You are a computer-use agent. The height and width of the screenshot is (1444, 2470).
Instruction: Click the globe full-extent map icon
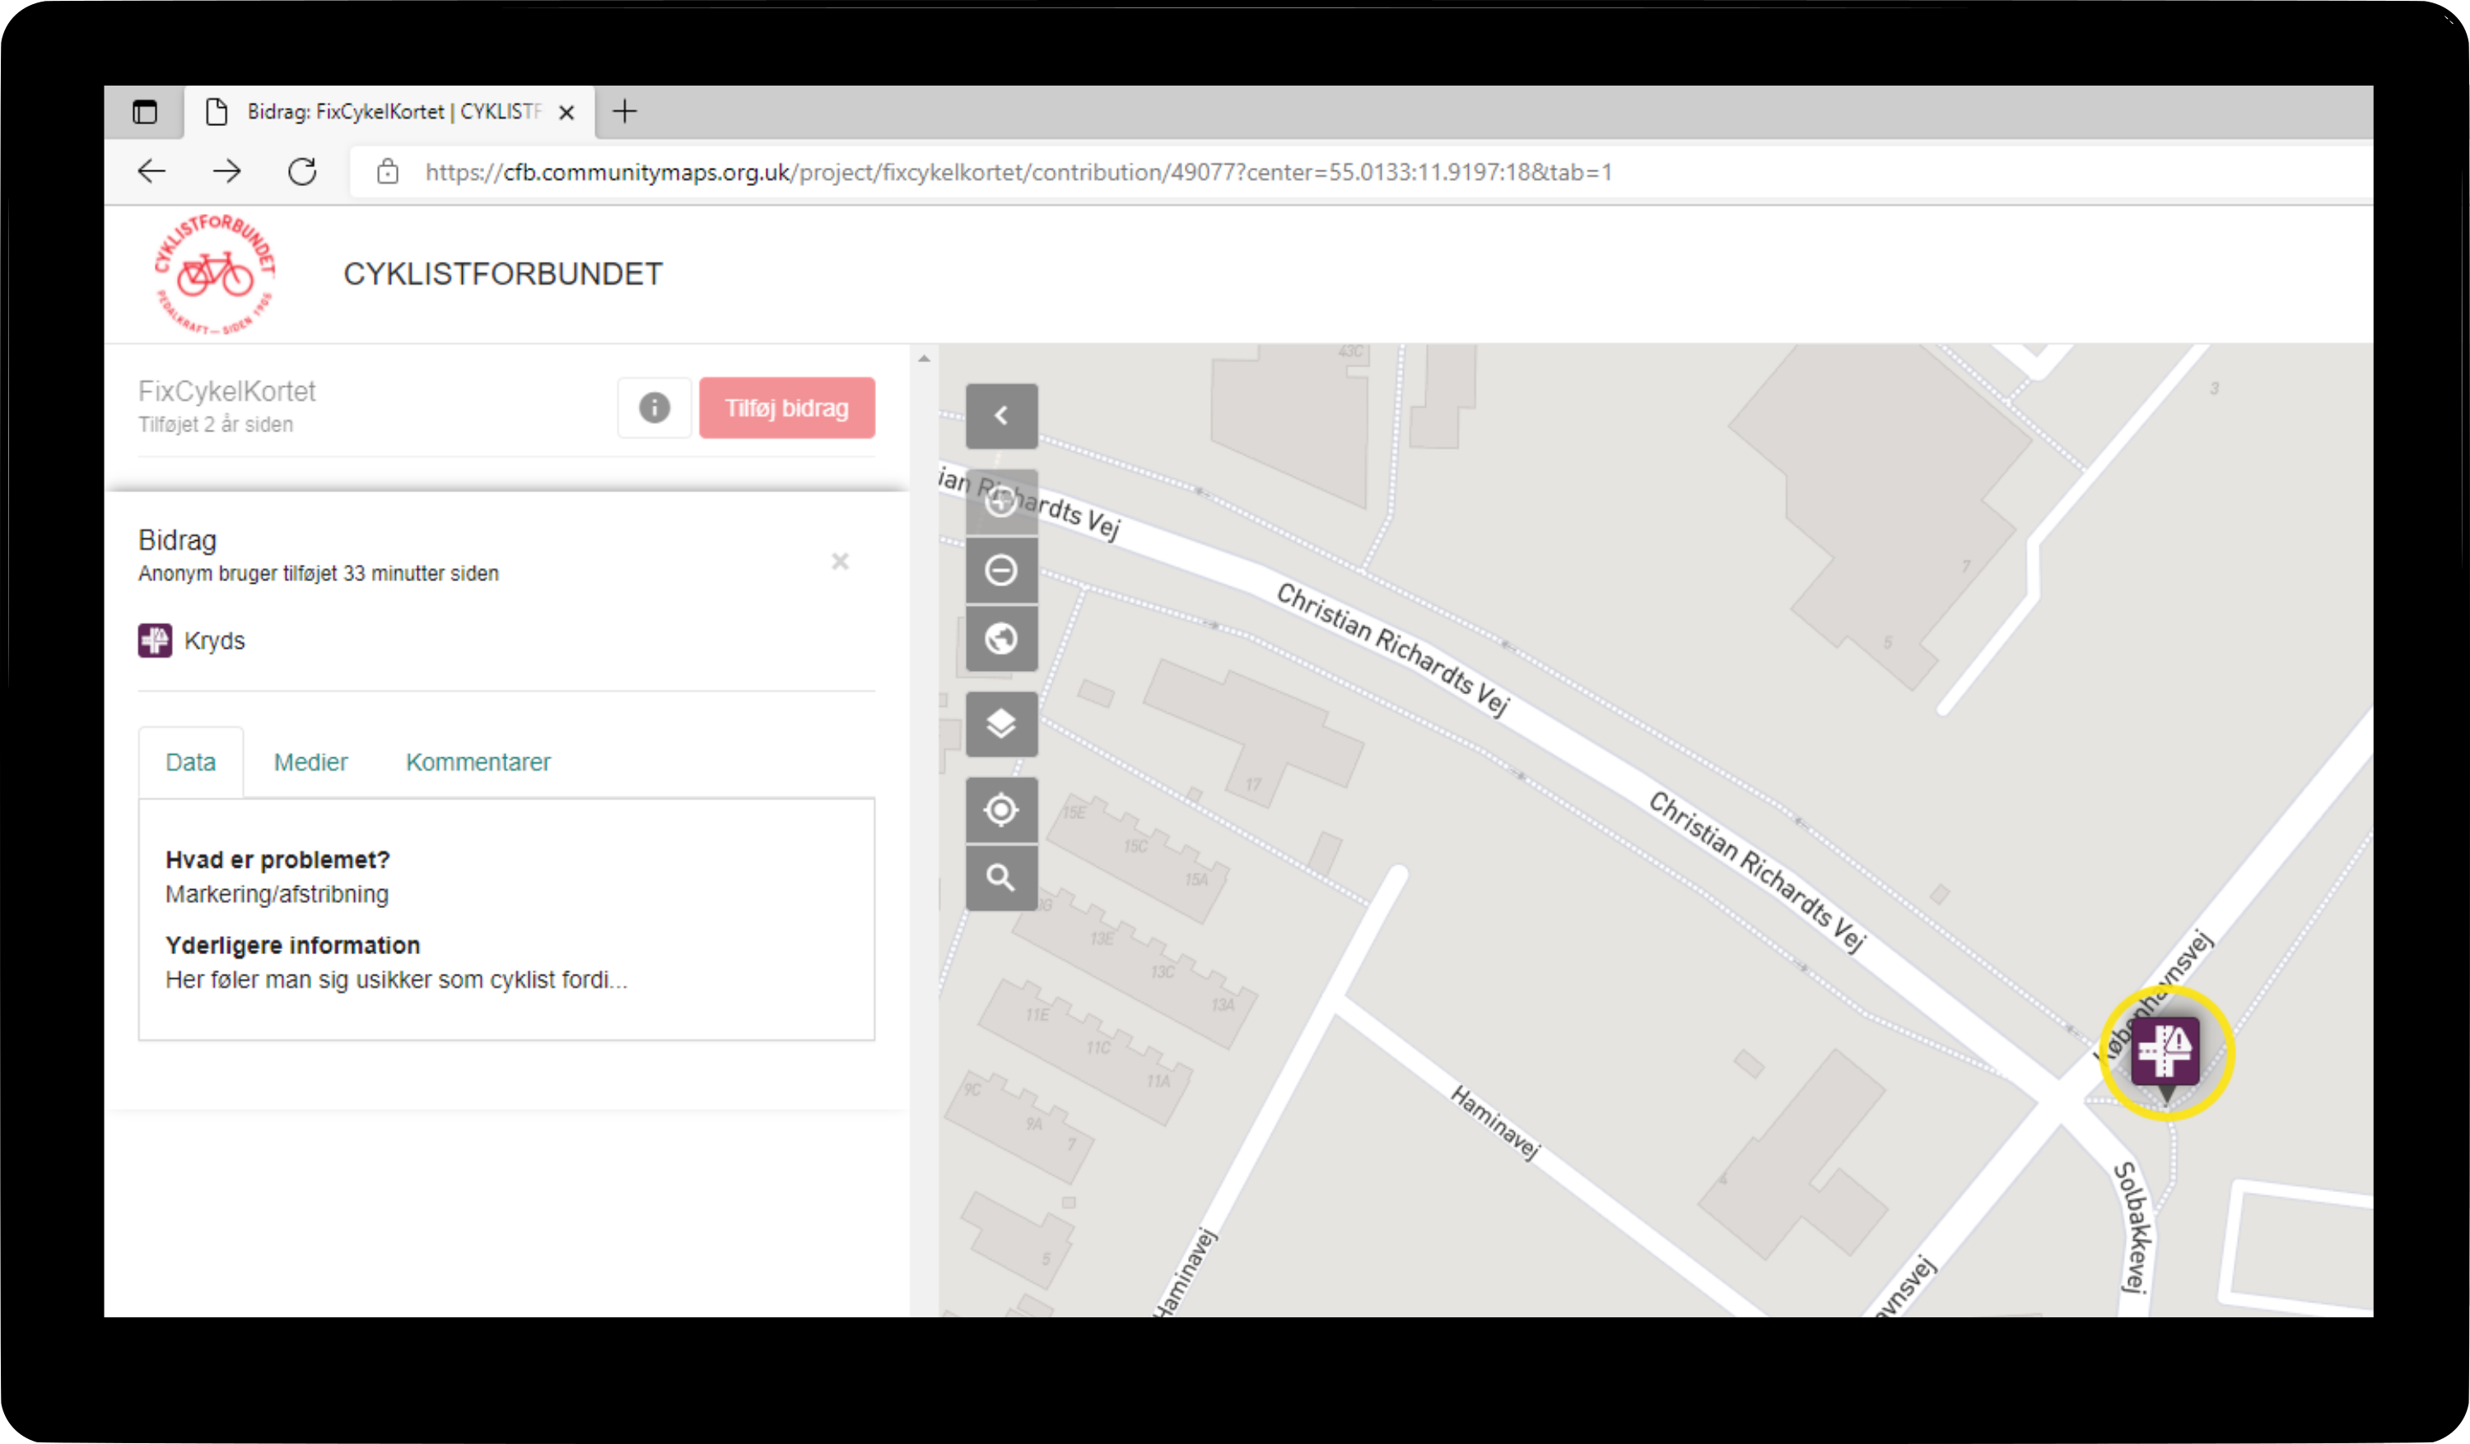[x=1000, y=639]
